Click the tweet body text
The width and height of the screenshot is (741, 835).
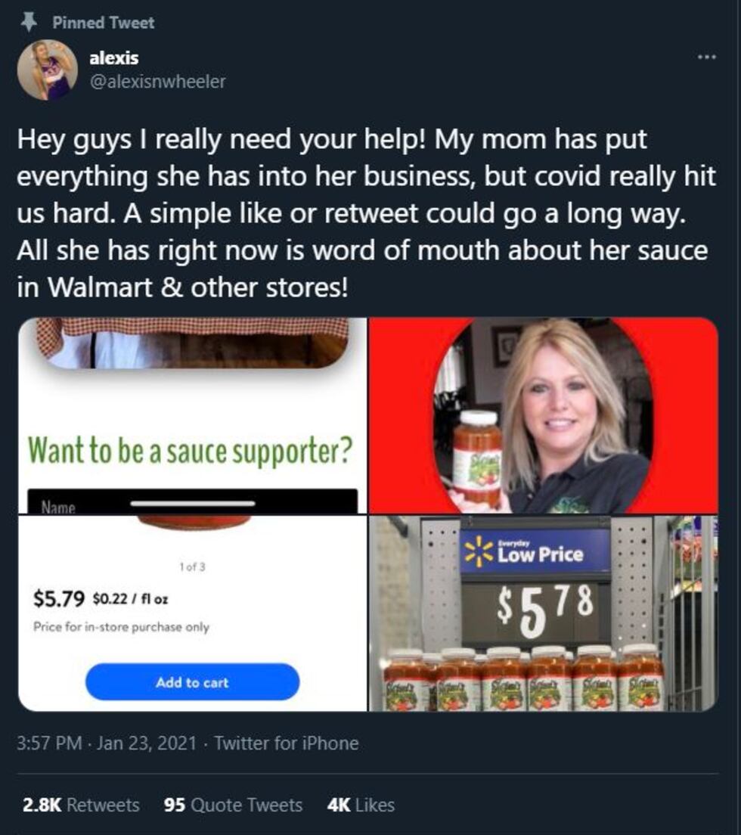[366, 213]
